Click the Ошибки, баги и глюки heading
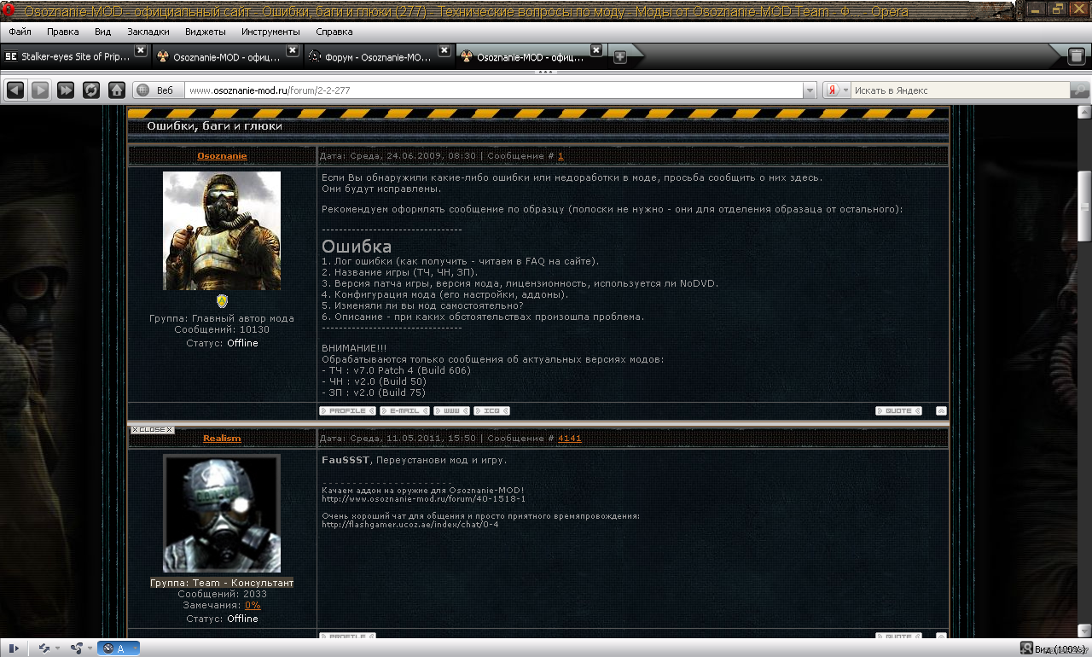 click(x=215, y=126)
